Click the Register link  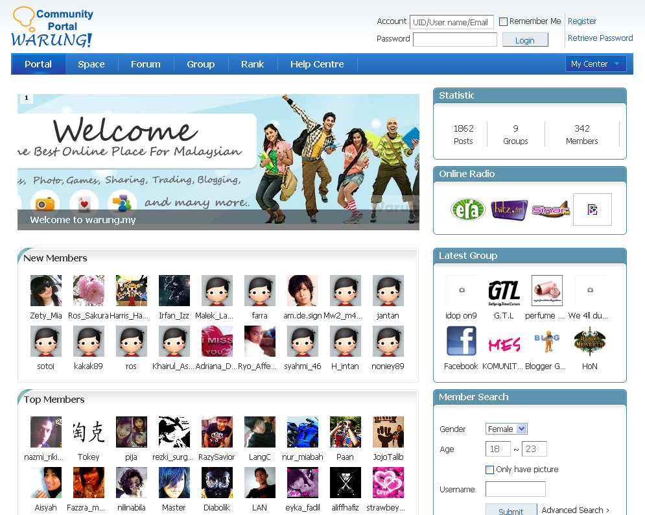coord(582,21)
